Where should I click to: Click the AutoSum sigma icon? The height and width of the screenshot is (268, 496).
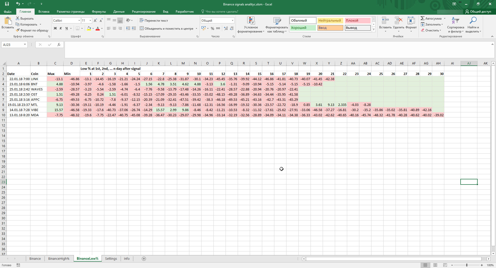click(x=422, y=18)
